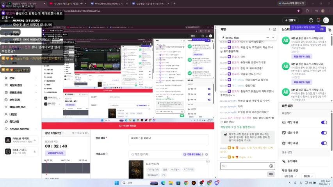Screen dimensions: 333x187
Task: Click 10분 미루기 on first news feed ad
Action: point(301,56)
